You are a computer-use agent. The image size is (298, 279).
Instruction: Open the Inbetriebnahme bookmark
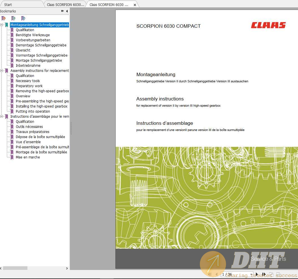pyautogui.click(x=28, y=65)
